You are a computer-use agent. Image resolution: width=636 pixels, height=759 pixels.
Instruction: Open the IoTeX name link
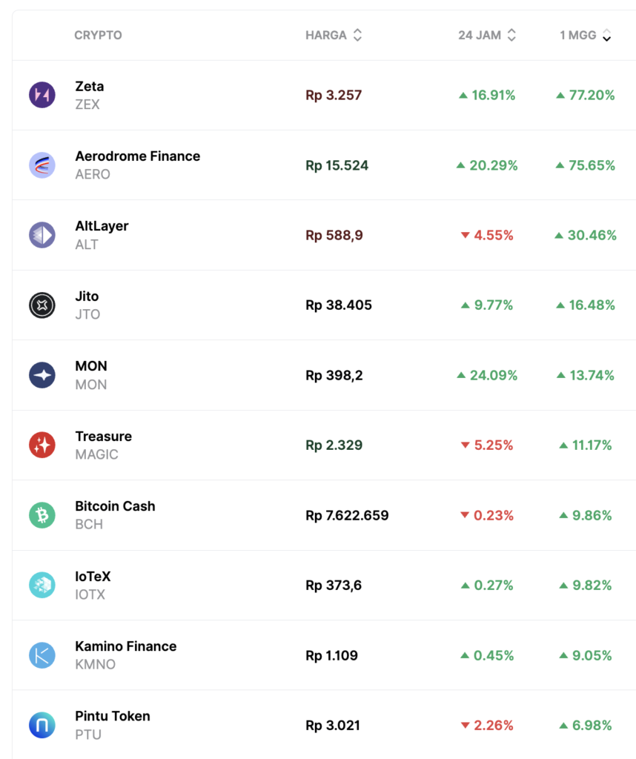pyautogui.click(x=93, y=576)
